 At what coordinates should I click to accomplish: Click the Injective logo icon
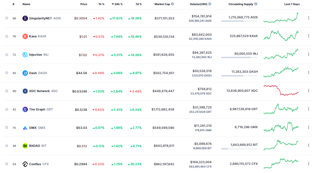click(25, 55)
